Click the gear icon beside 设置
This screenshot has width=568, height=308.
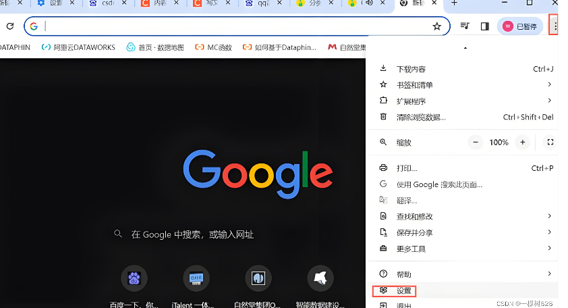(x=383, y=290)
